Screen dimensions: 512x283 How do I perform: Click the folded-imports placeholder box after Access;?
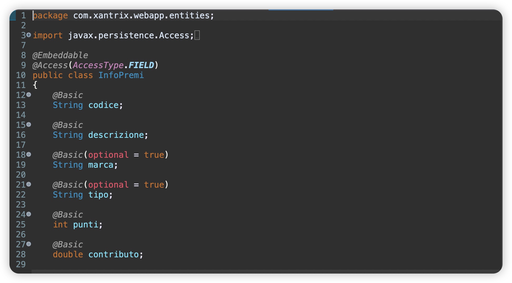[x=197, y=35]
